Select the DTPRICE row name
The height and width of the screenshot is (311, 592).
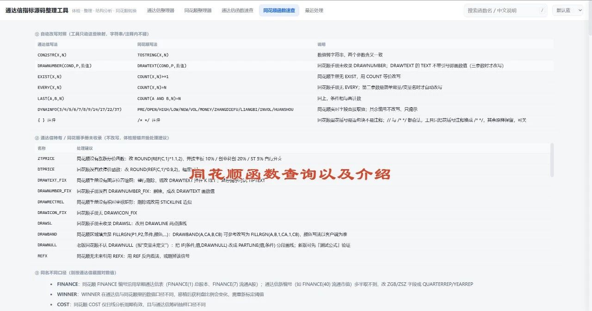point(46,170)
